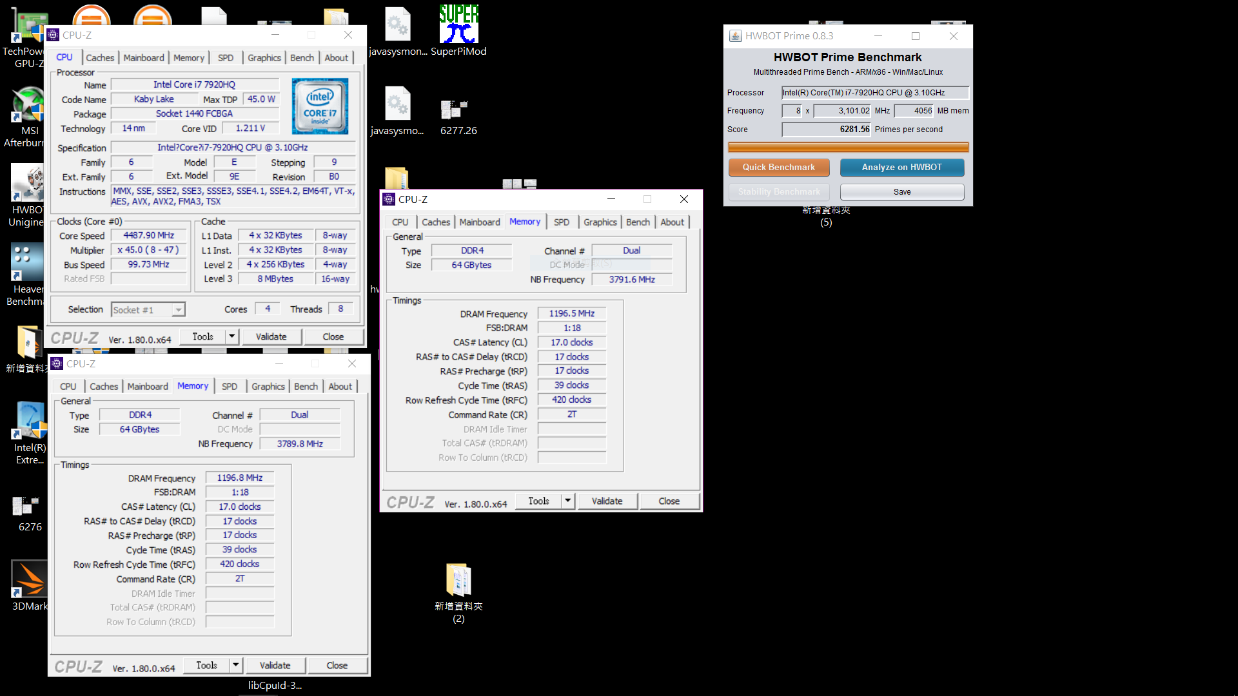Click the Intel Core i7 logo in CPU-Z
This screenshot has width=1238, height=696.
(x=320, y=106)
